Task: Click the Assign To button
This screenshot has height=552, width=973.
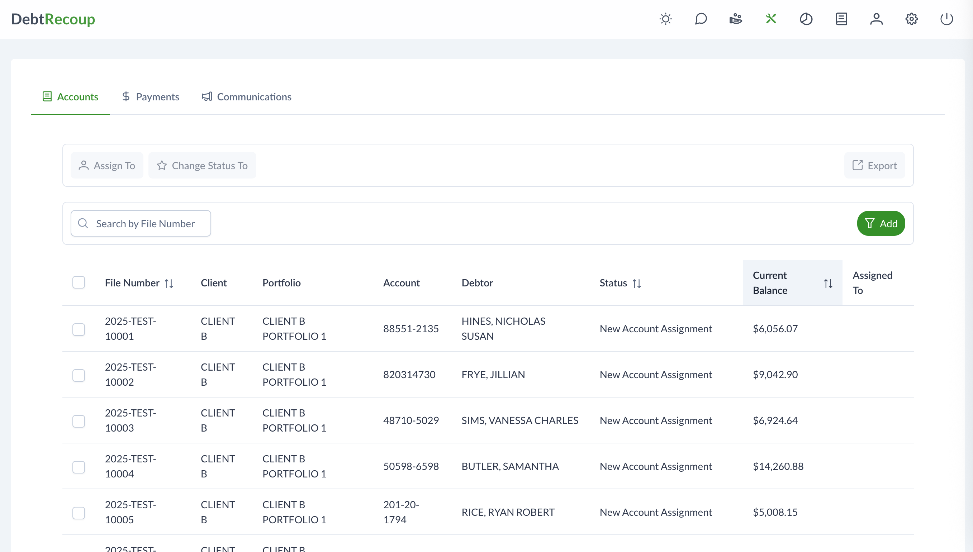Action: pos(107,165)
